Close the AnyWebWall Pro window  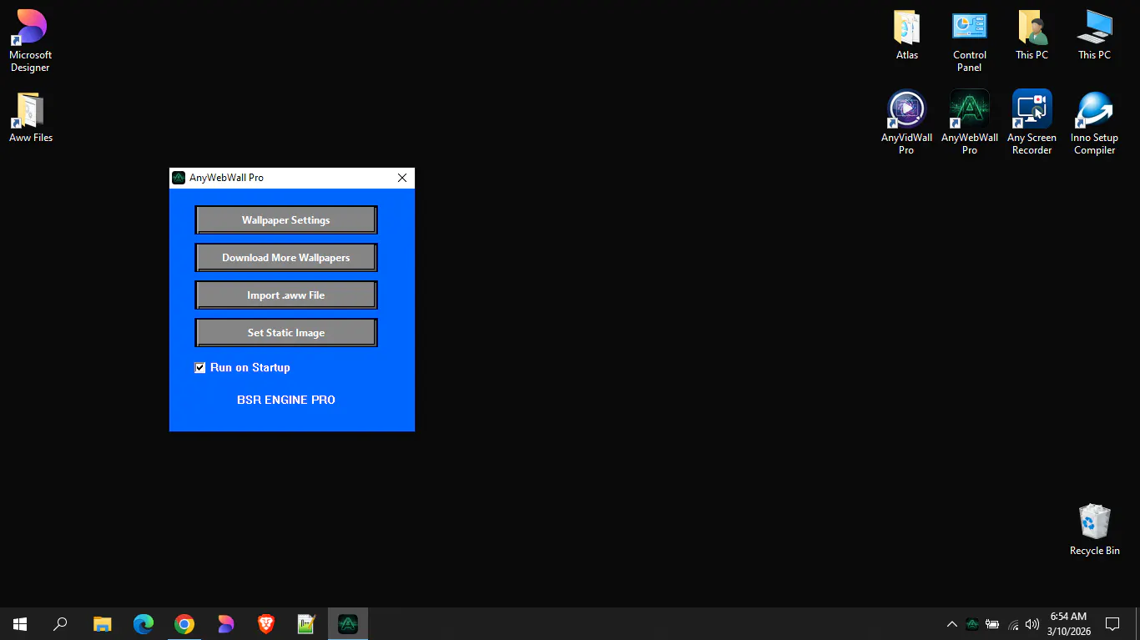[402, 178]
